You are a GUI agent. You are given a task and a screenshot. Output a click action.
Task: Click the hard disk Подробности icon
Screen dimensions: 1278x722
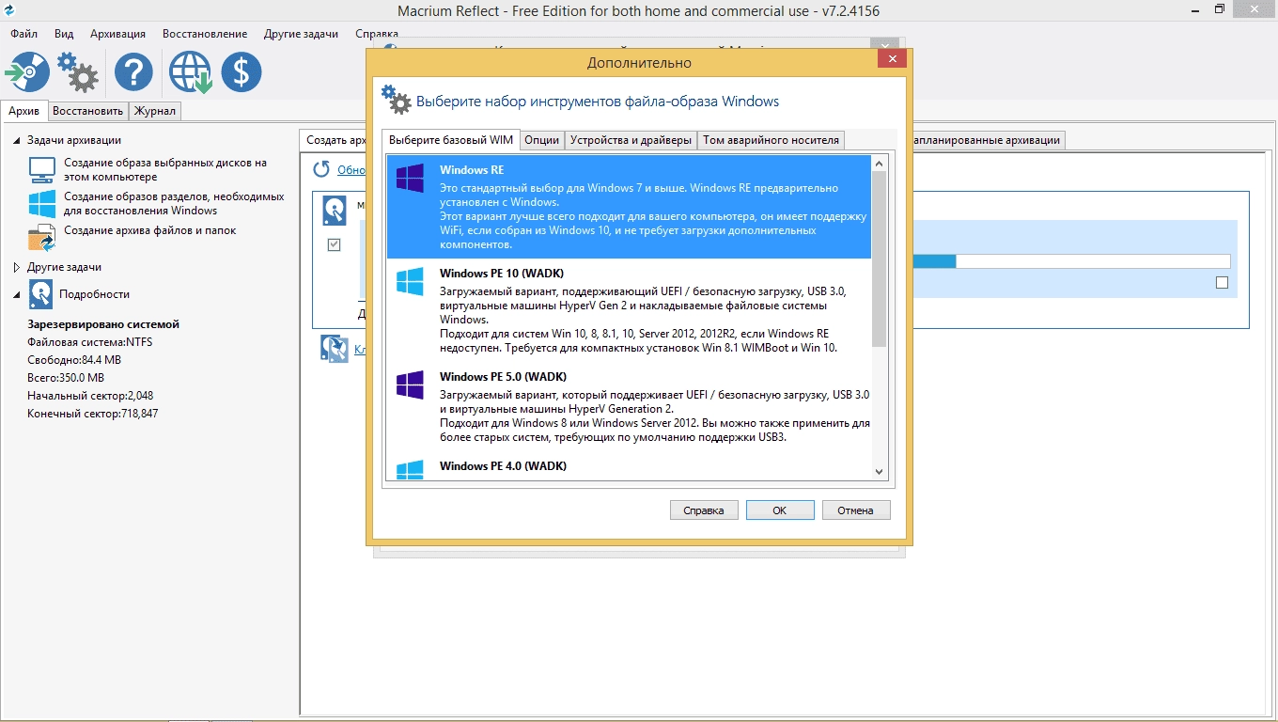point(41,294)
